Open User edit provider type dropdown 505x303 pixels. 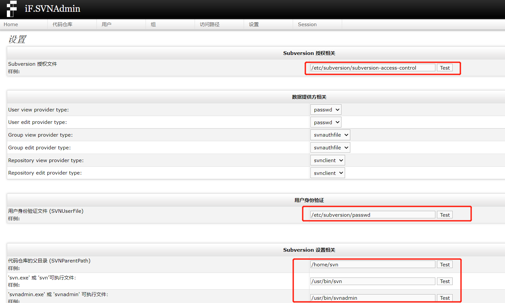326,122
